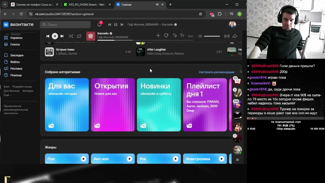Mute the Главная tab audio icon
Viewport: 325px width, 183px height.
pos(157,5)
